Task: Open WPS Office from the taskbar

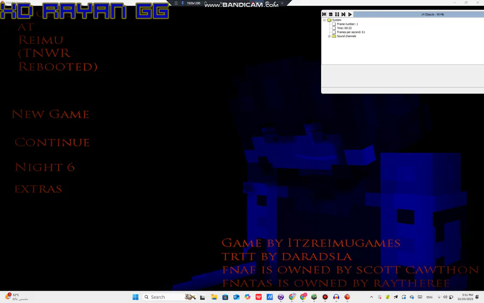Action: coord(259,297)
